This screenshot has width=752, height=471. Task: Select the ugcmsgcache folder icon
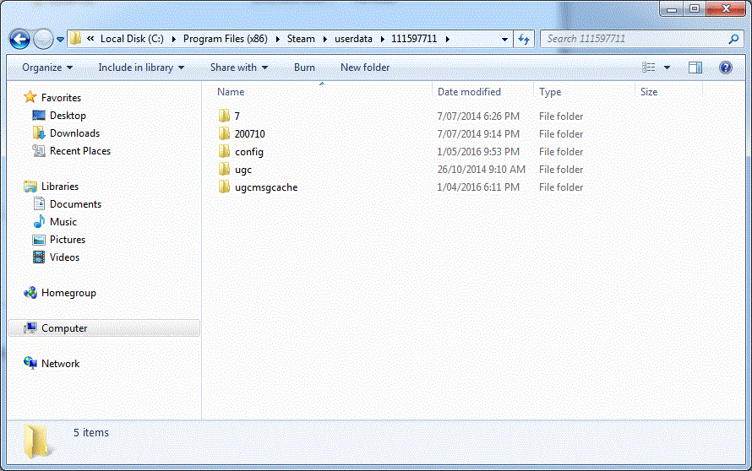tap(224, 187)
